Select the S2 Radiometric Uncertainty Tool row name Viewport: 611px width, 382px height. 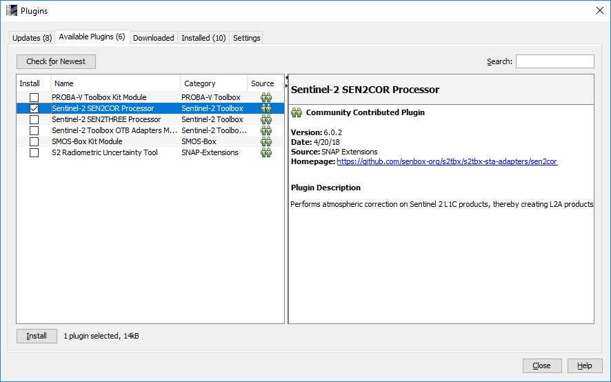(104, 152)
